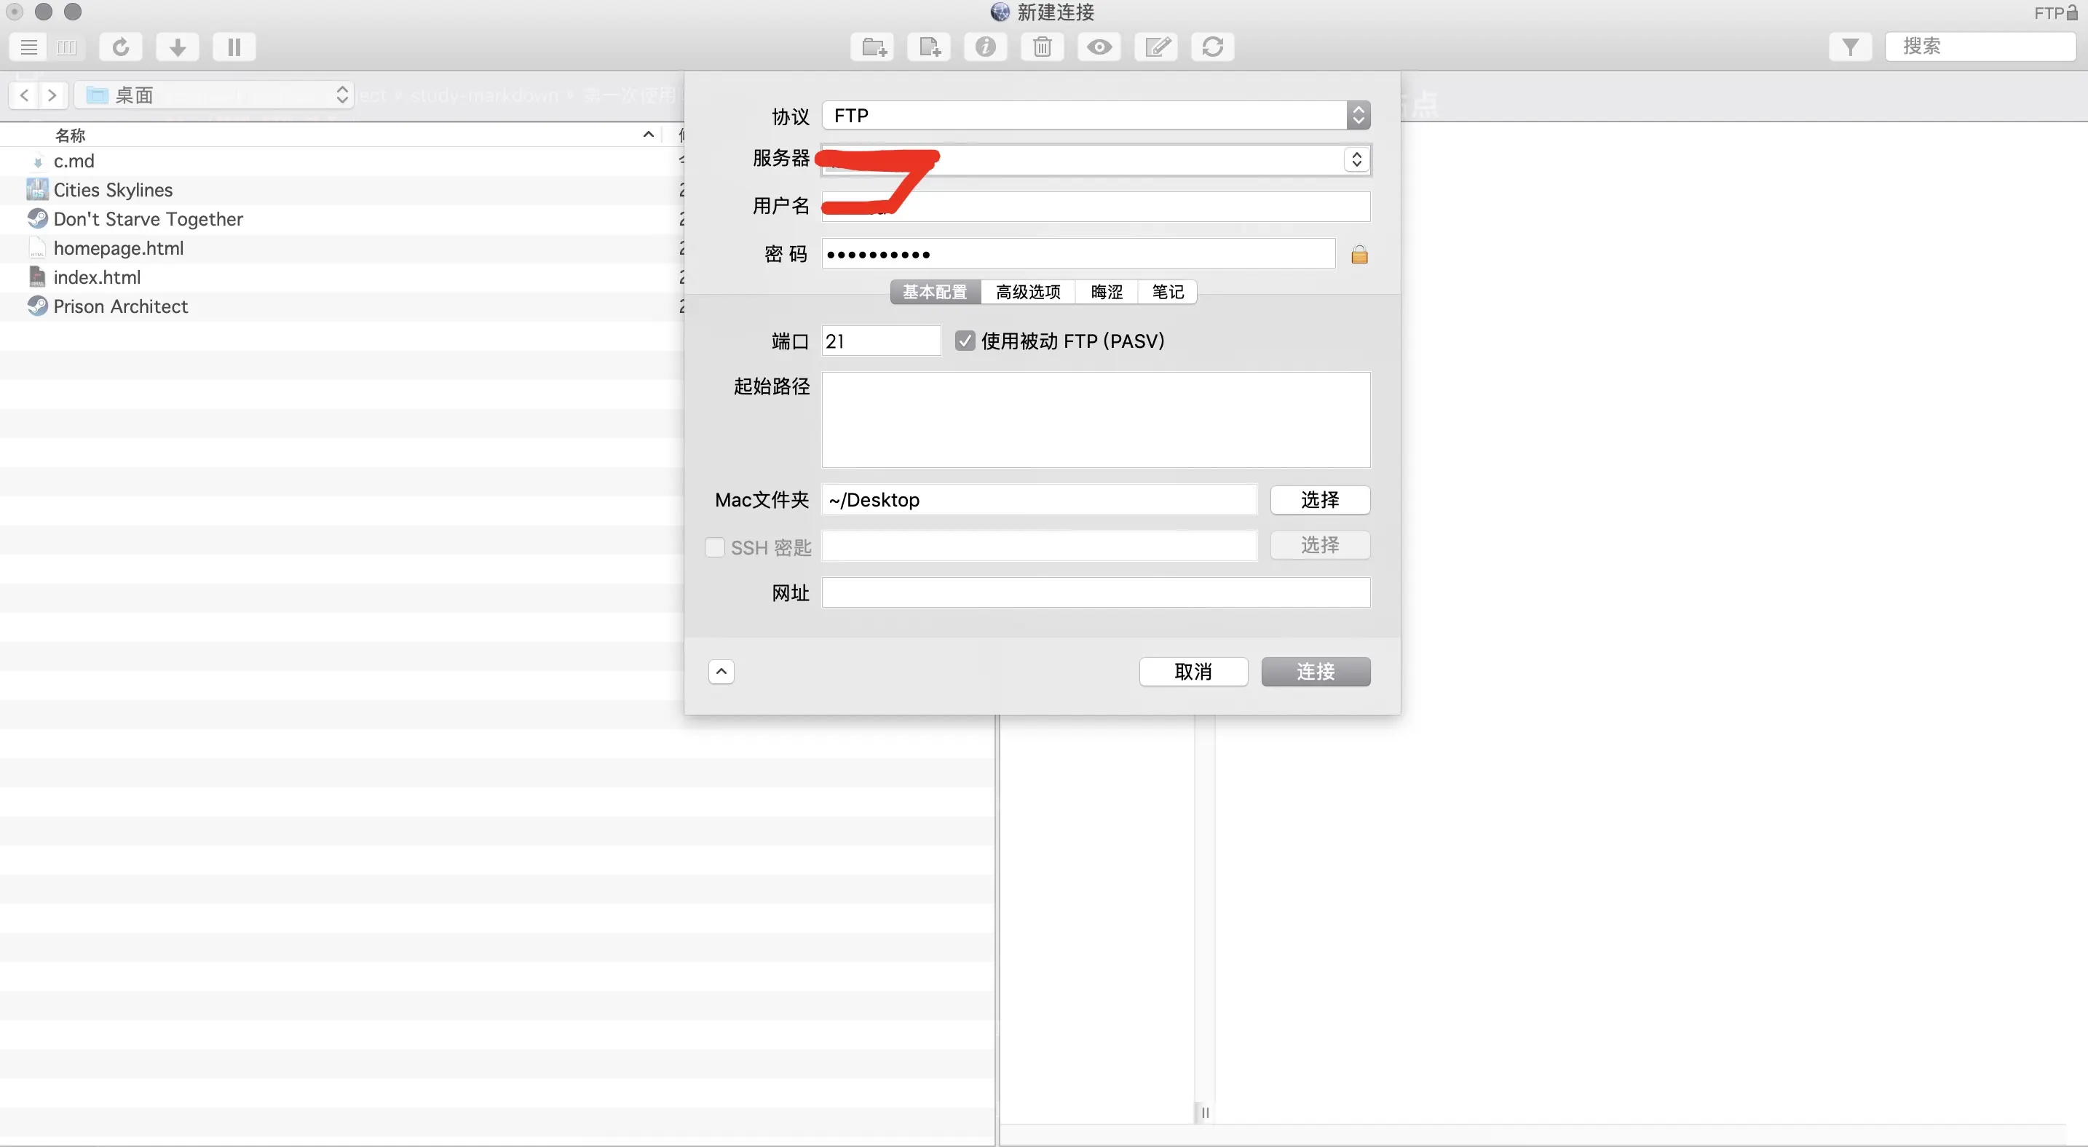This screenshot has width=2088, height=1147.
Task: Choose a Mac folder via the 选择 button
Action: coord(1318,500)
